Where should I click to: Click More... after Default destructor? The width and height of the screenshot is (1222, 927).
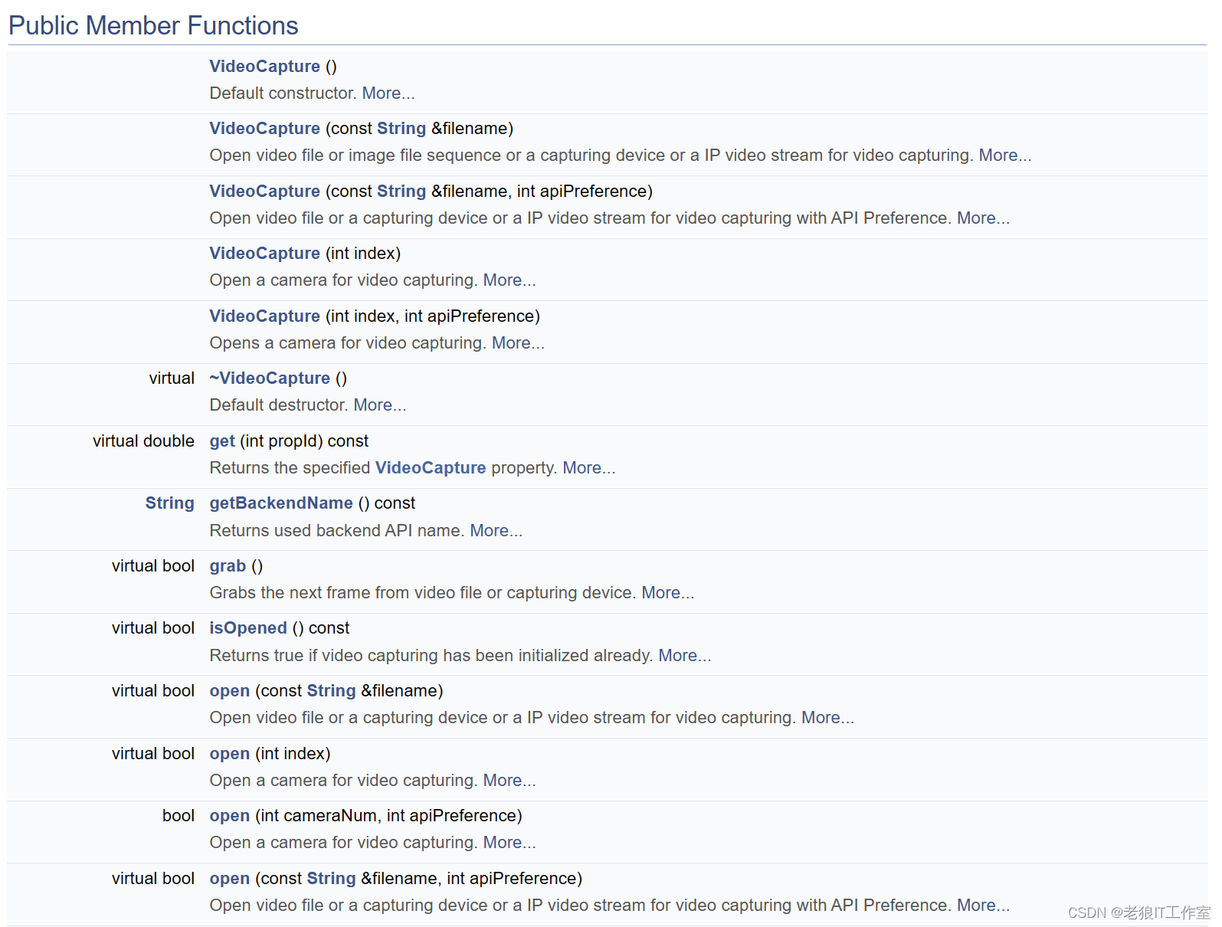[380, 405]
